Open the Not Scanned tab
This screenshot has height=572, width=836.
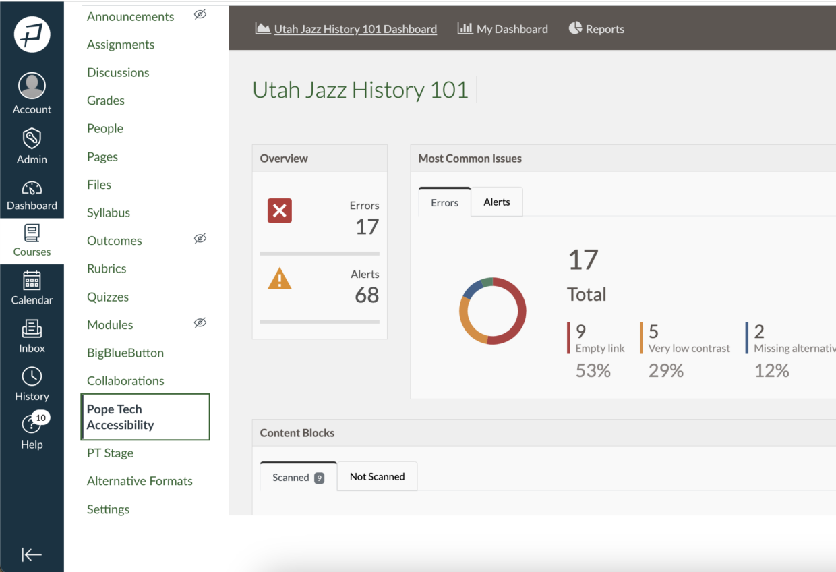(x=377, y=476)
